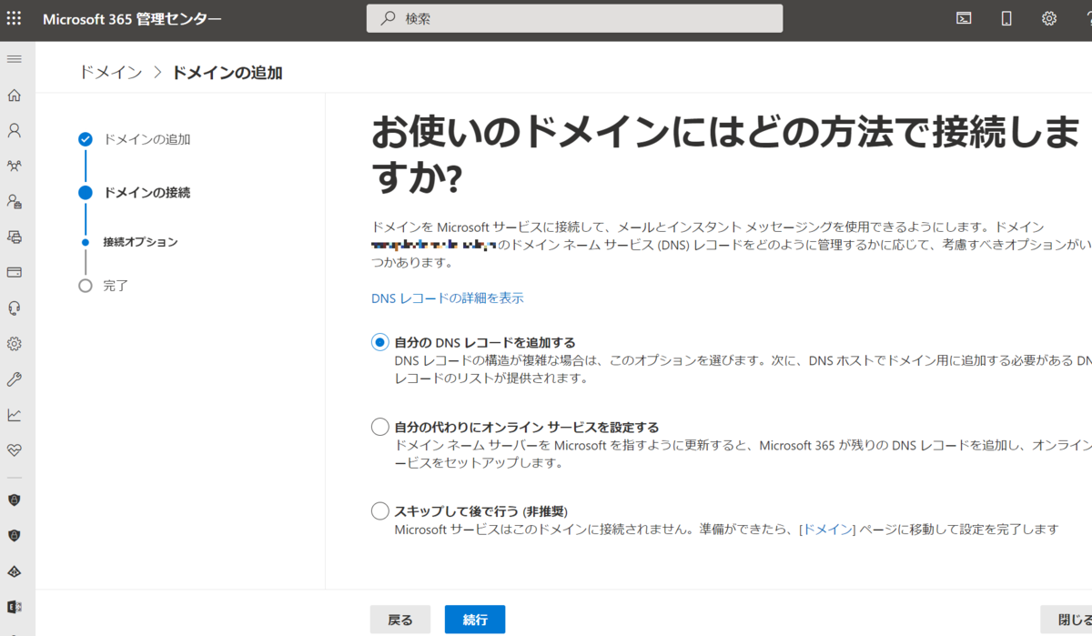Open Health heart icon in sidebar

click(14, 450)
